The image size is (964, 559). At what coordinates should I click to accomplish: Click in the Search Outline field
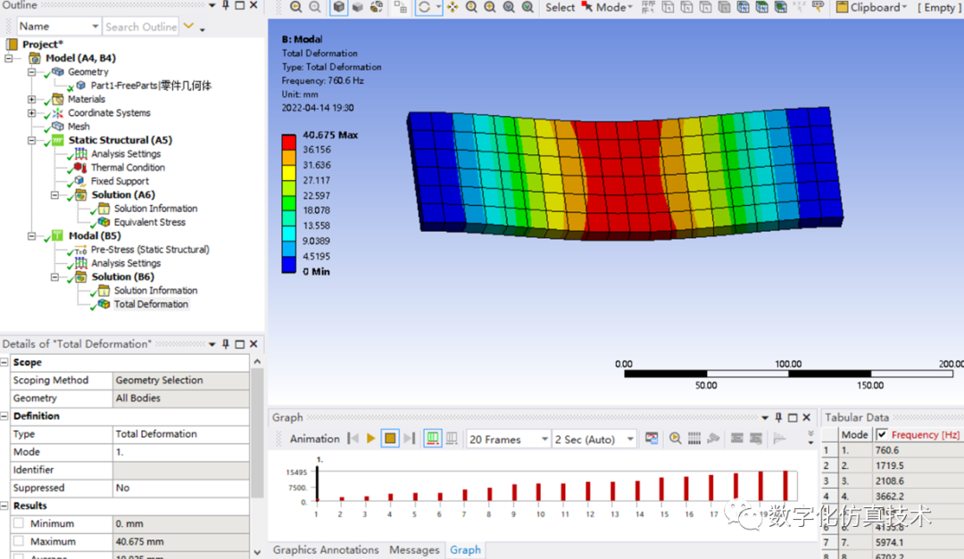[x=141, y=27]
